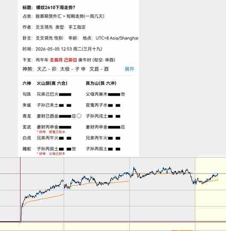The width and height of the screenshot is (226, 231).
Task: Click the solid yao bar of 父母丙寅木
Action: click(x=114, y=94)
